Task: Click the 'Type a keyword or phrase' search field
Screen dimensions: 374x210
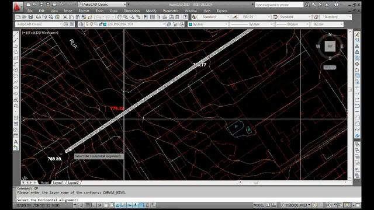Action: point(279,5)
